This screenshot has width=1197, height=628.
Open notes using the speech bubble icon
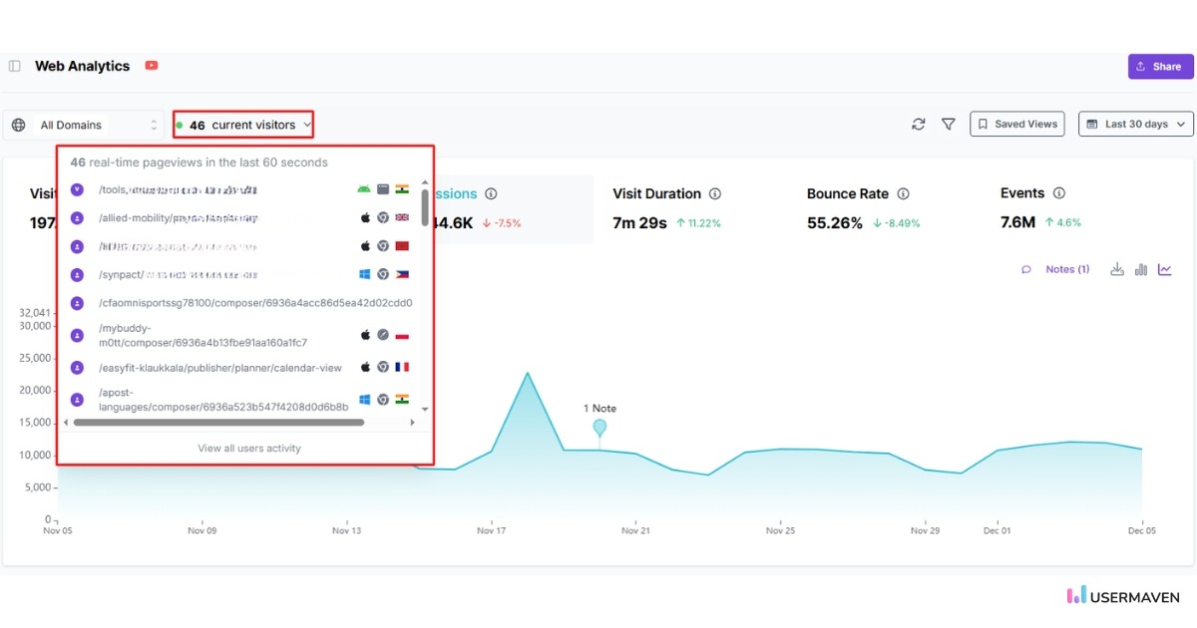tap(1026, 269)
